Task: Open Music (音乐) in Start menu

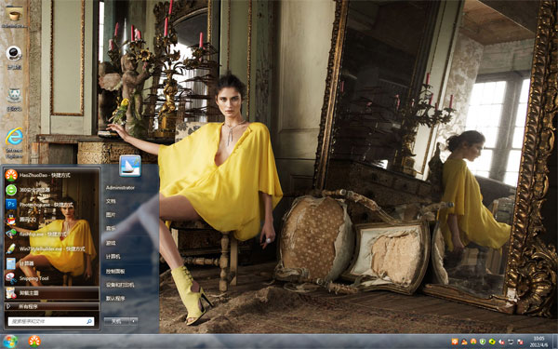Action: (x=111, y=228)
